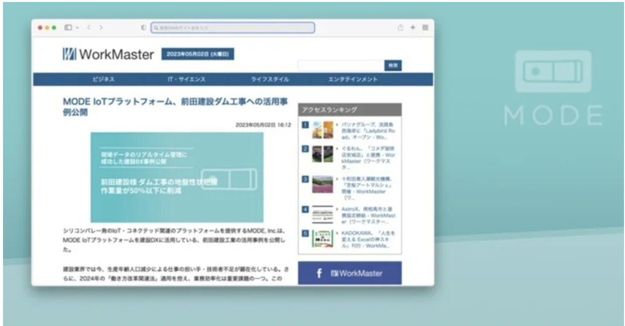The image size is (625, 326).
Task: Open the ビジネス navigation tab
Action: point(104,79)
